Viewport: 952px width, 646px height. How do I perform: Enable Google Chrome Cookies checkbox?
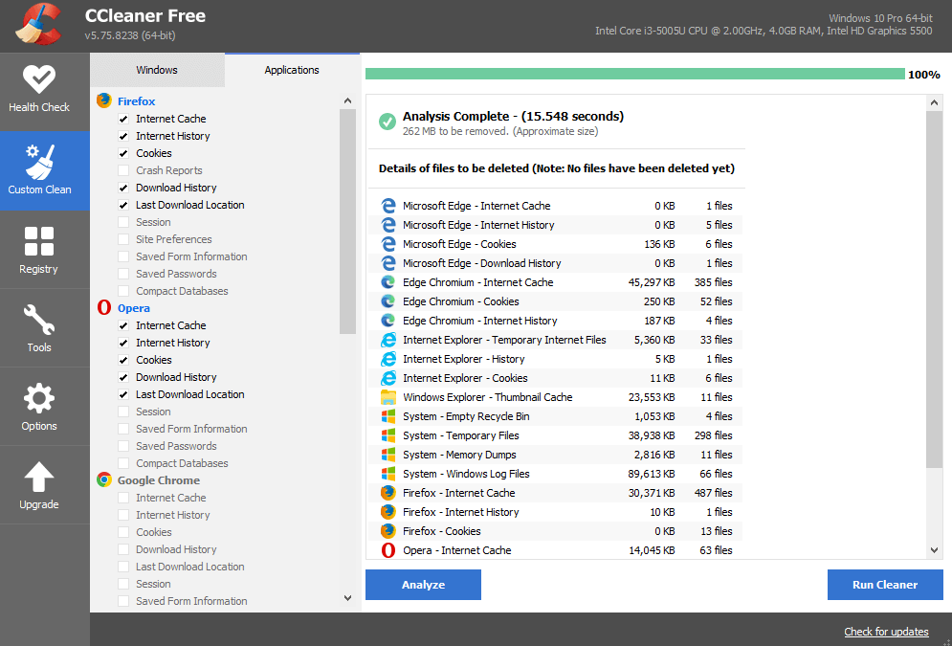123,532
